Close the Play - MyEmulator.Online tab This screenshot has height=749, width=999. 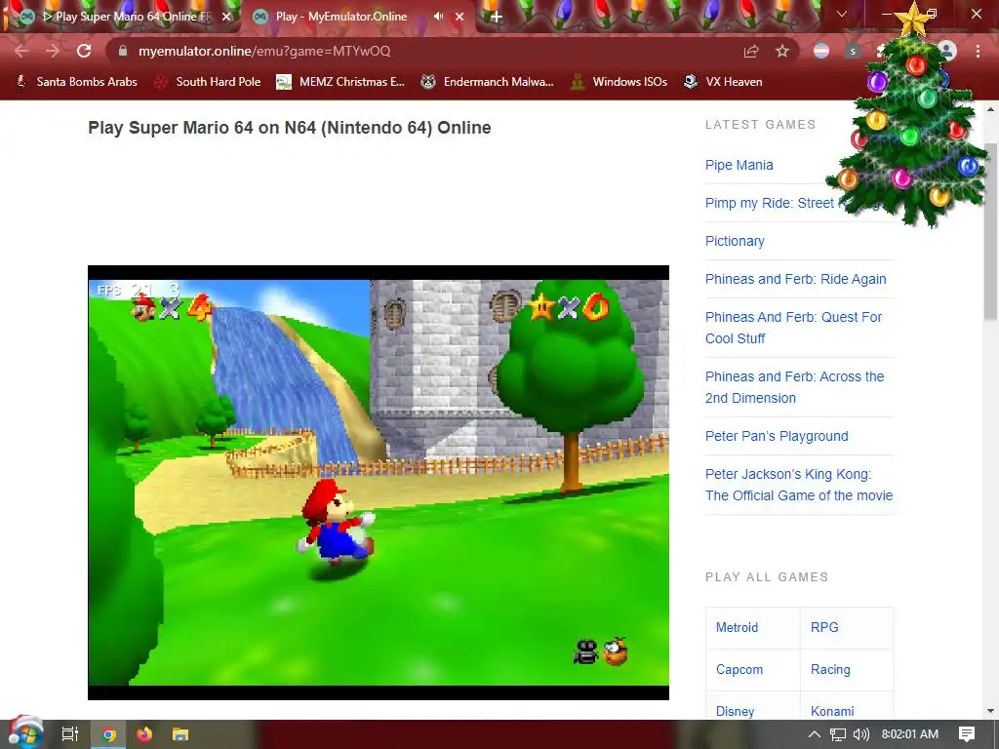pyautogui.click(x=460, y=17)
